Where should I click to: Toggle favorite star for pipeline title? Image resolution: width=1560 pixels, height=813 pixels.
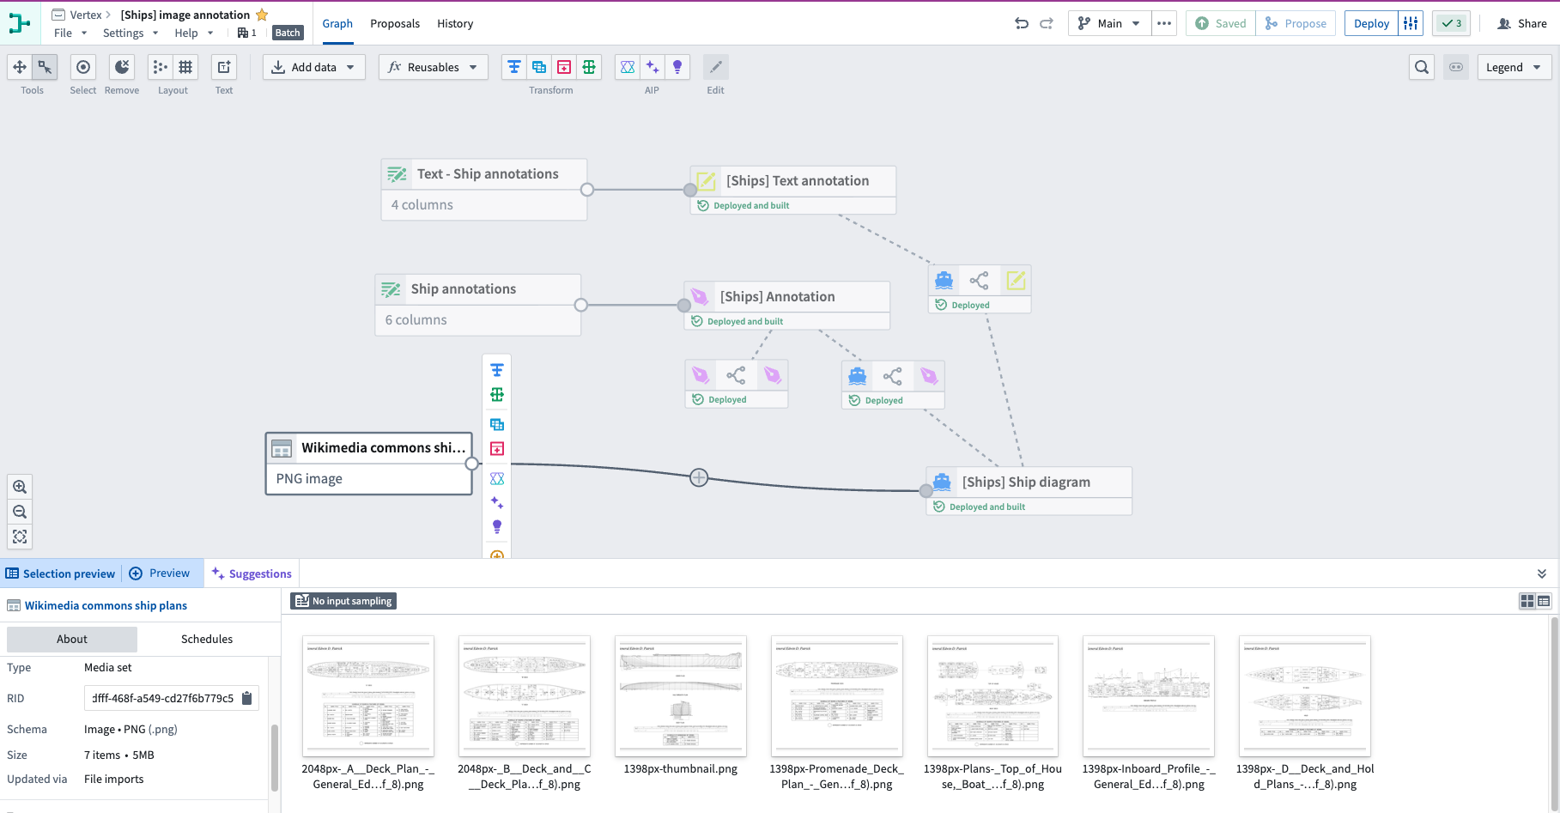point(263,15)
